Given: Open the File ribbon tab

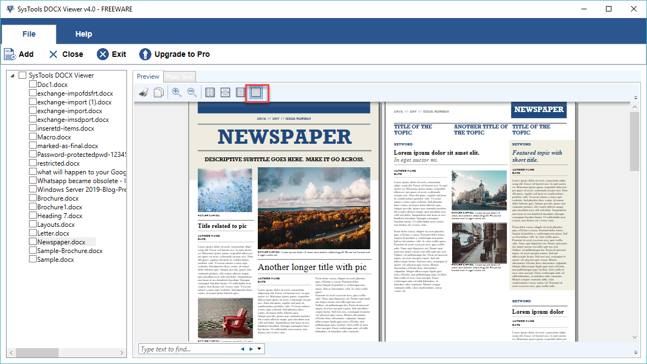Looking at the screenshot, I should (29, 34).
